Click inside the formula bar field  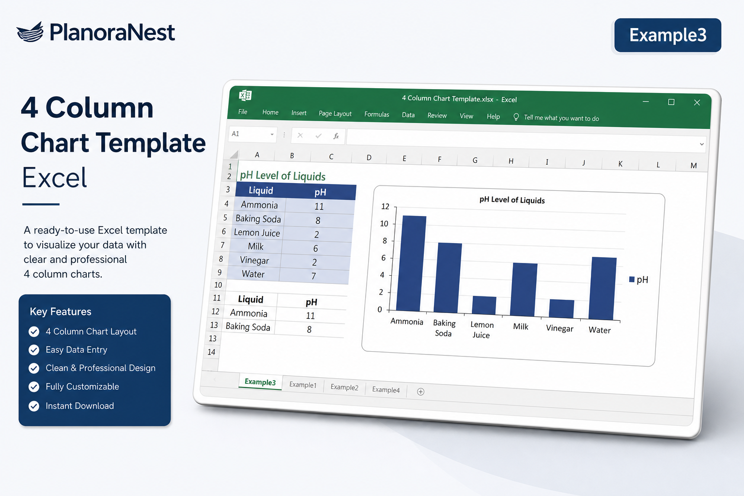point(526,141)
